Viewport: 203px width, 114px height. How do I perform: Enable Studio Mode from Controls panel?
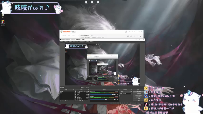139,97
